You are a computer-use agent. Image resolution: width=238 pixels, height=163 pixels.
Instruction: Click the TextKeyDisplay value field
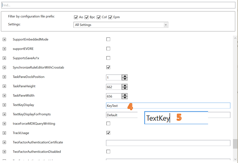[168, 106]
